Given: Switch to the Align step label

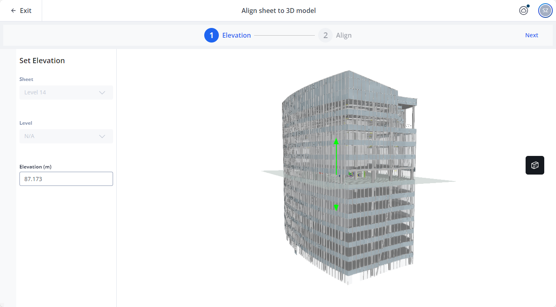Looking at the screenshot, I should [x=344, y=35].
